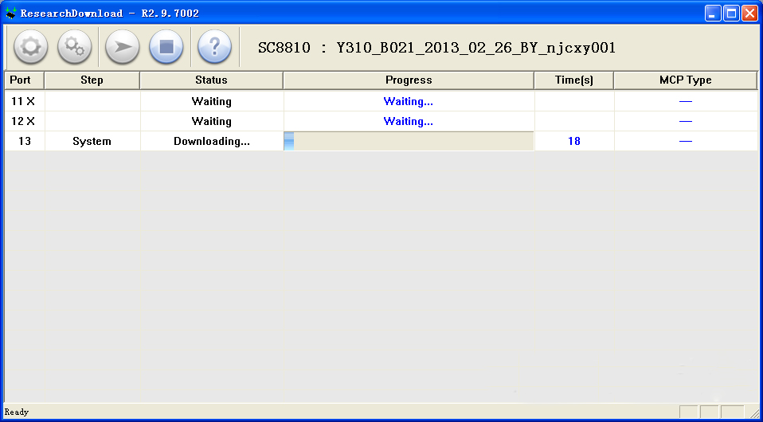763x422 pixels.
Task: Click MCP Type dash for port 11
Action: [686, 101]
